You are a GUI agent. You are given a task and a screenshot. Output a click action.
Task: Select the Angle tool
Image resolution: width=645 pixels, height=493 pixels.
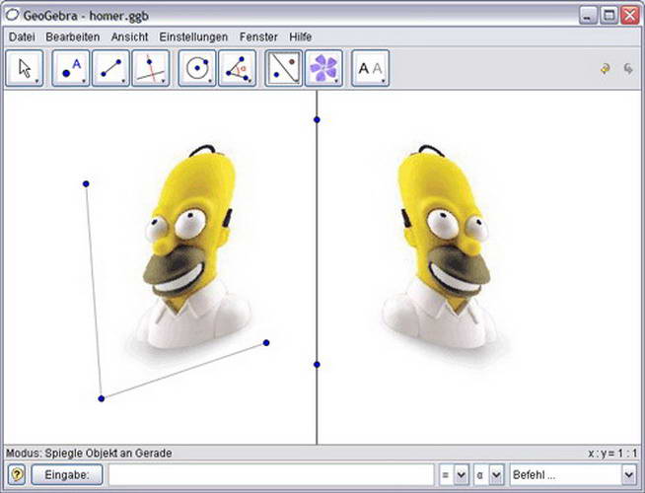pyautogui.click(x=238, y=68)
